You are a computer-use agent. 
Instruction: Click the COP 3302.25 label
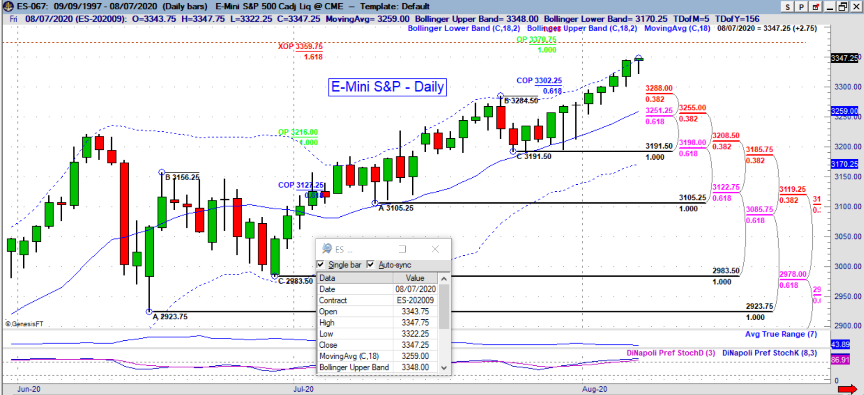(x=539, y=81)
